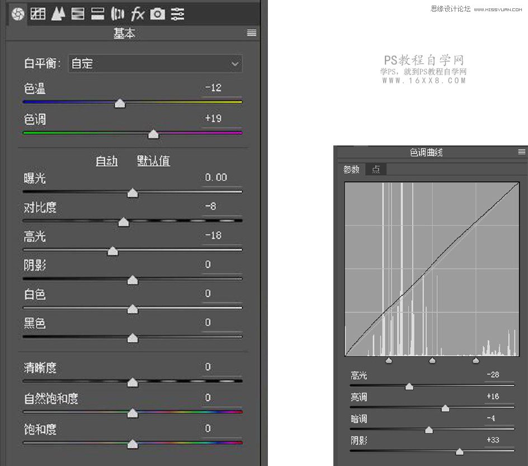The width and height of the screenshot is (528, 466).
Task: Open the 基本 panel flyout menu
Action: pos(252,32)
